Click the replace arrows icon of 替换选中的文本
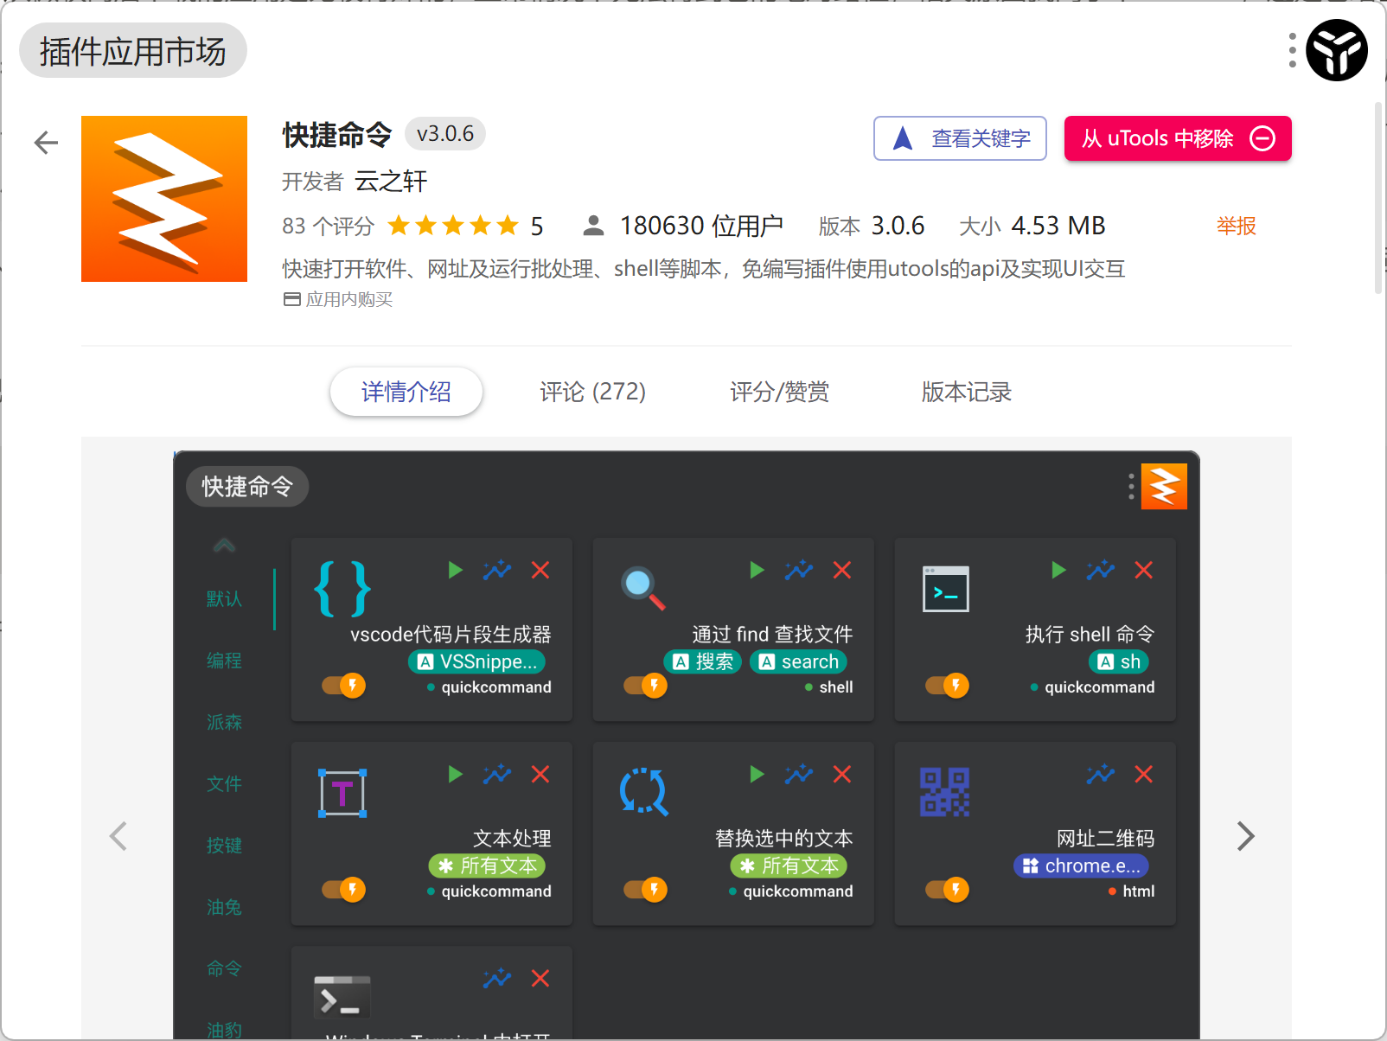 click(644, 792)
